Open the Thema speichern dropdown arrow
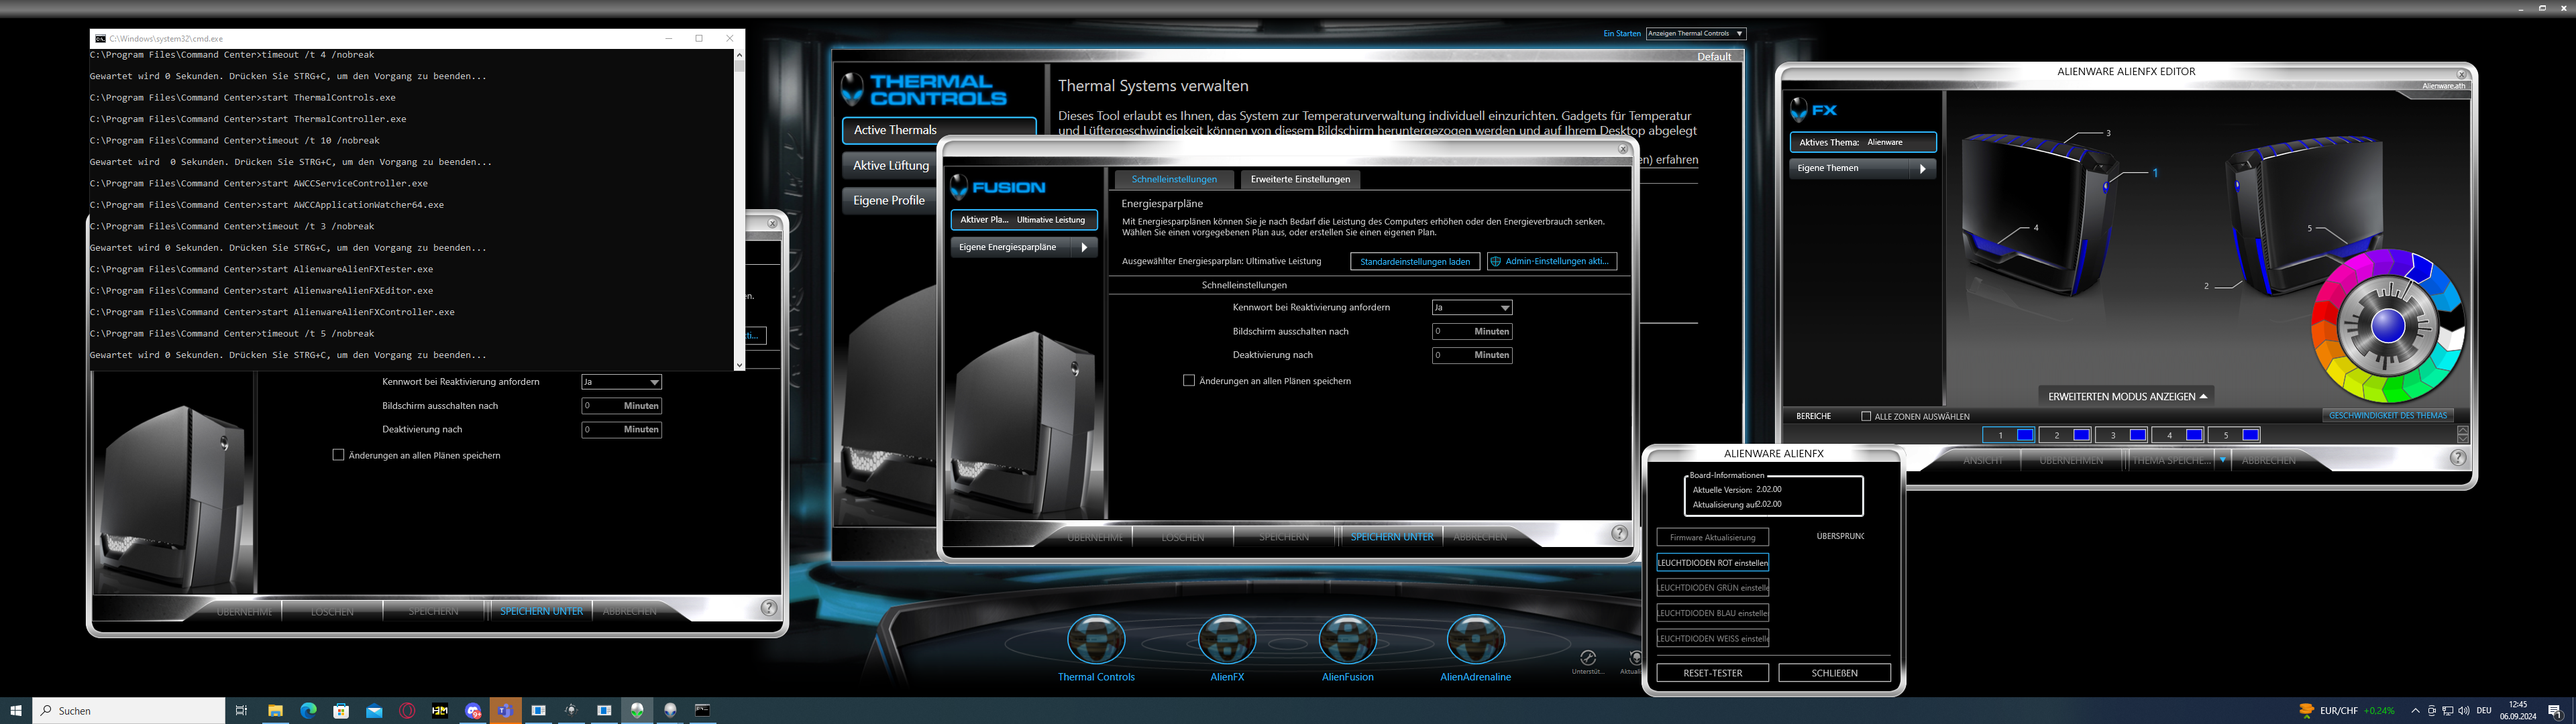 2223,460
